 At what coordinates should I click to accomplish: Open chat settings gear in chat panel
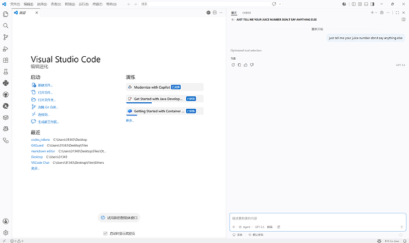pyautogui.click(x=382, y=12)
